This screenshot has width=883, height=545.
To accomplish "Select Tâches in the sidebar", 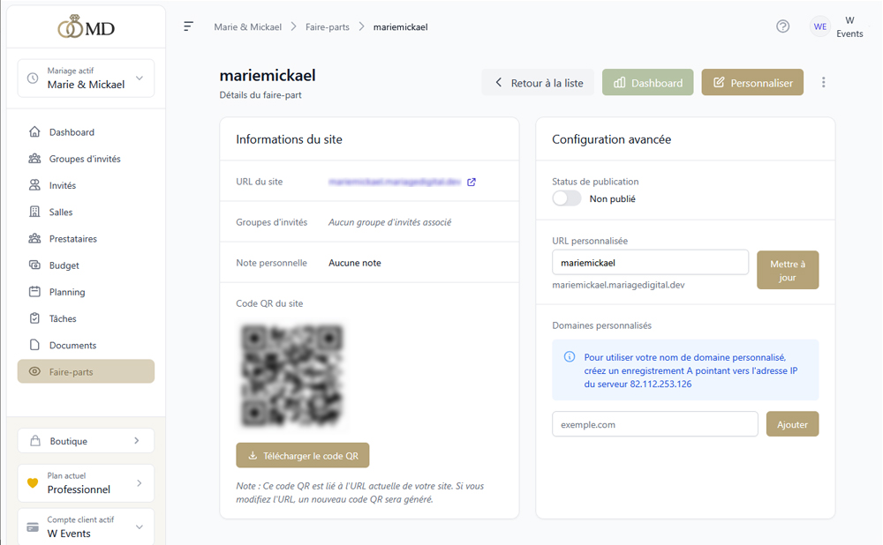I will click(x=87, y=318).
